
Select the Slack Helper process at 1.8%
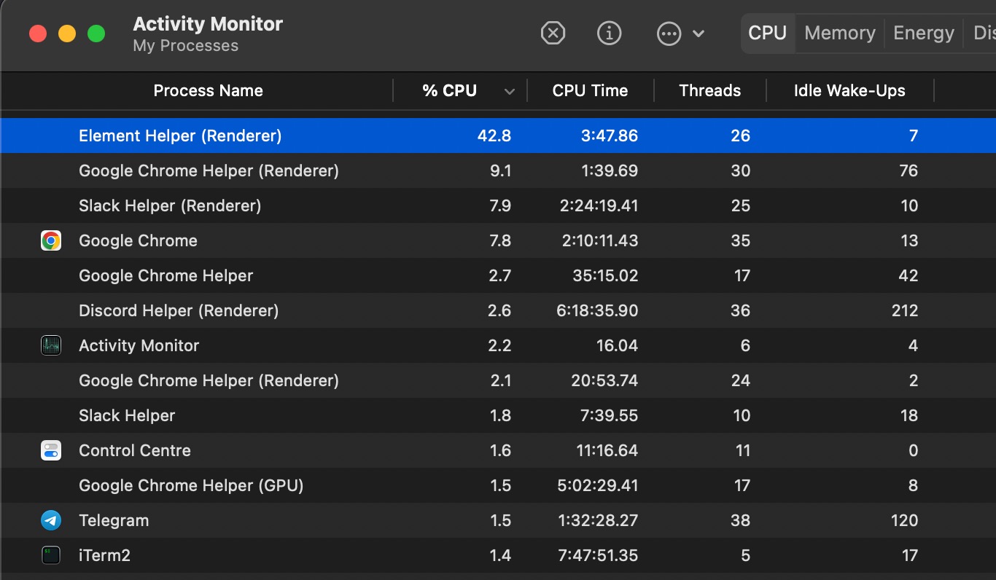pos(127,415)
